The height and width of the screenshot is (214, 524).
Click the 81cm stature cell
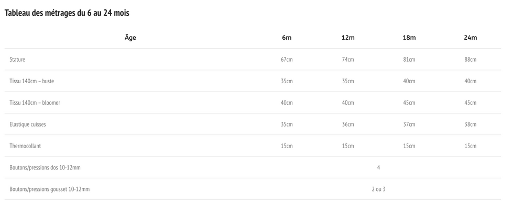point(409,60)
